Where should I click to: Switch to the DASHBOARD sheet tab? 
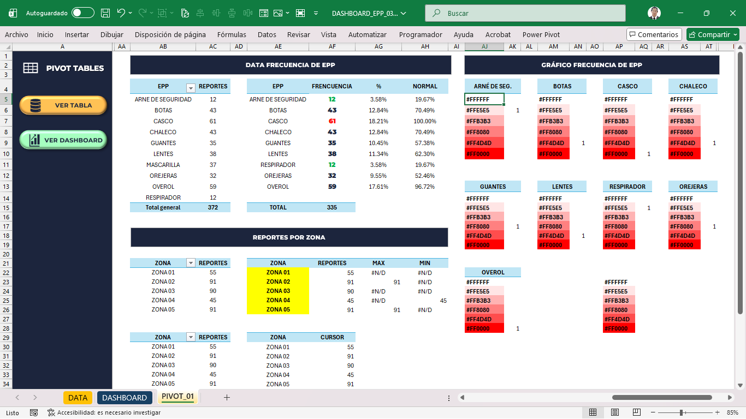[125, 398]
